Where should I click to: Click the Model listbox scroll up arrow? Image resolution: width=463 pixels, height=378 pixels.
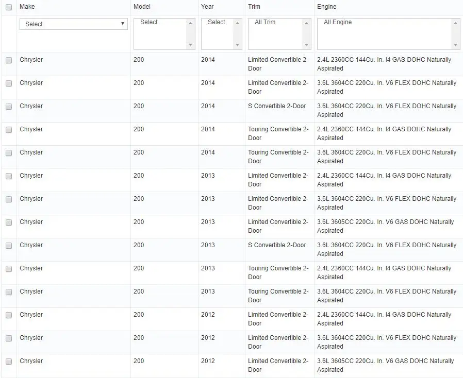tap(190, 23)
